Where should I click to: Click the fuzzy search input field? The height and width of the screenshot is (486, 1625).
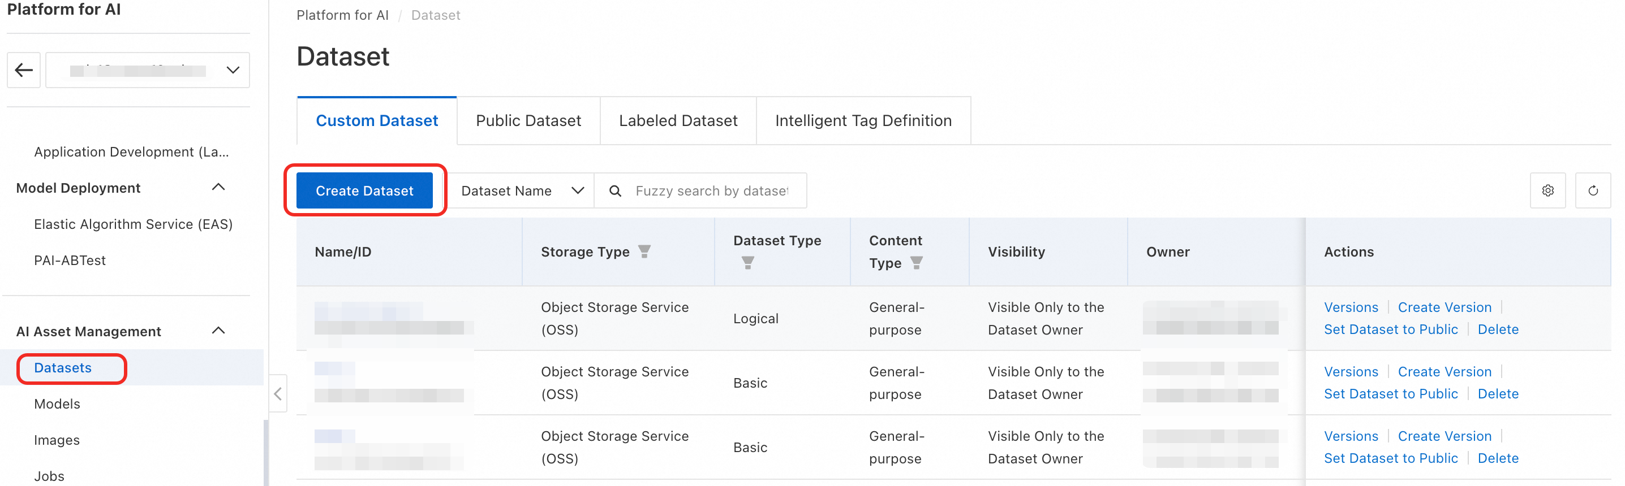pyautogui.click(x=712, y=191)
